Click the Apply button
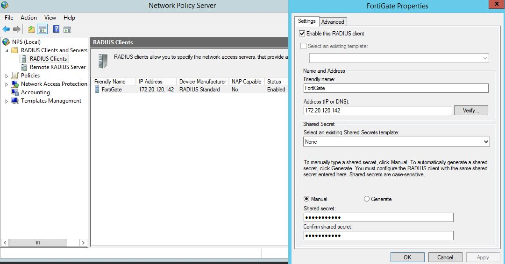Image resolution: width=505 pixels, height=264 pixels. [x=483, y=257]
